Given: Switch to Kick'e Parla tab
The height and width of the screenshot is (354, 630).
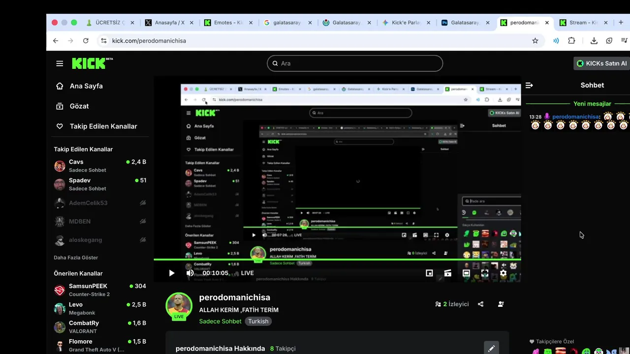Looking at the screenshot, I should click(406, 23).
